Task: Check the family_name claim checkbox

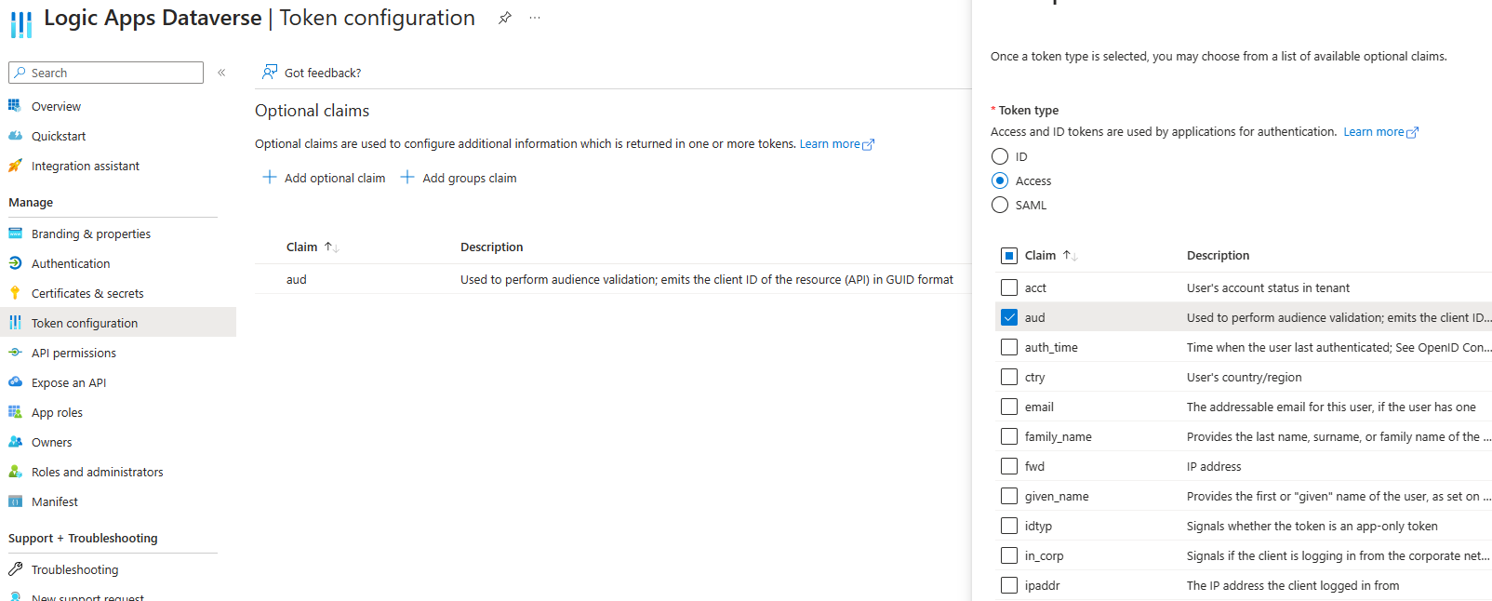Action: [x=1009, y=436]
